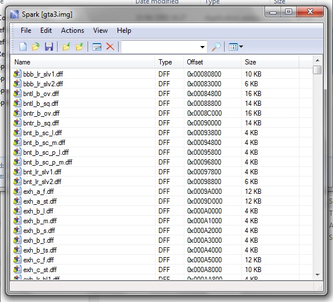This screenshot has width=333, height=302.
Task: Expand the search box dropdown arrow
Action: coord(202,47)
